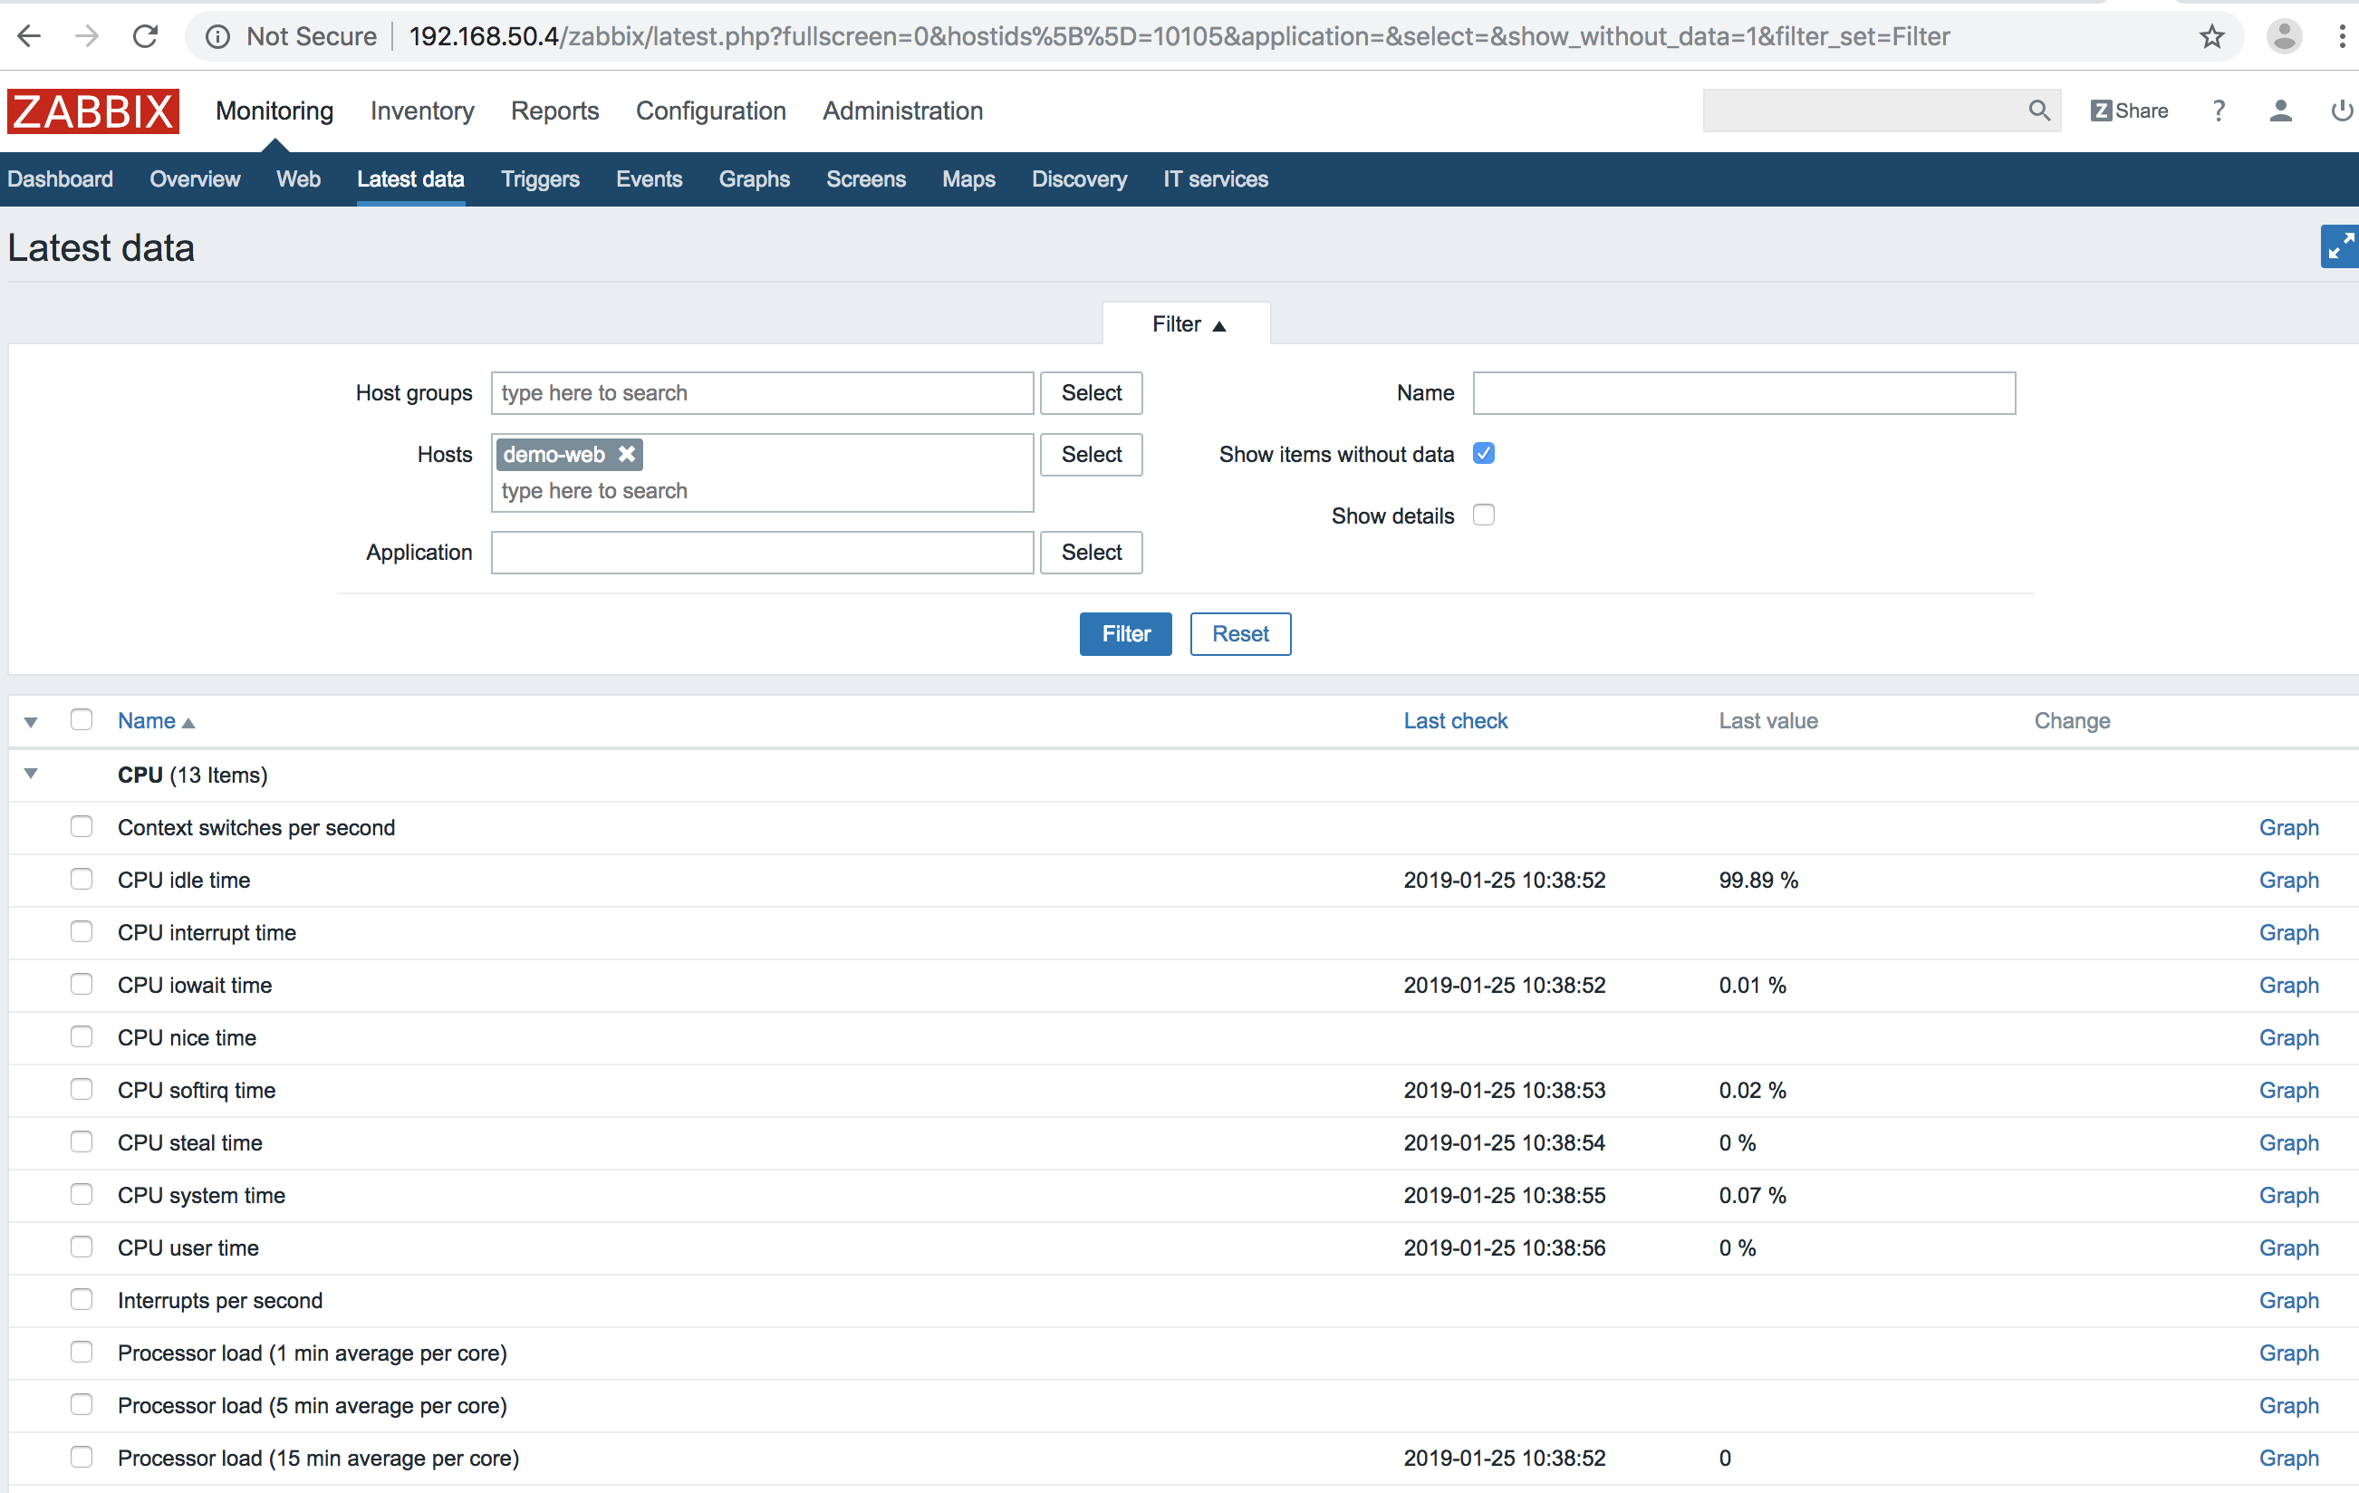Click the Filter button
The width and height of the screenshot is (2359, 1493).
pyautogui.click(x=1126, y=633)
